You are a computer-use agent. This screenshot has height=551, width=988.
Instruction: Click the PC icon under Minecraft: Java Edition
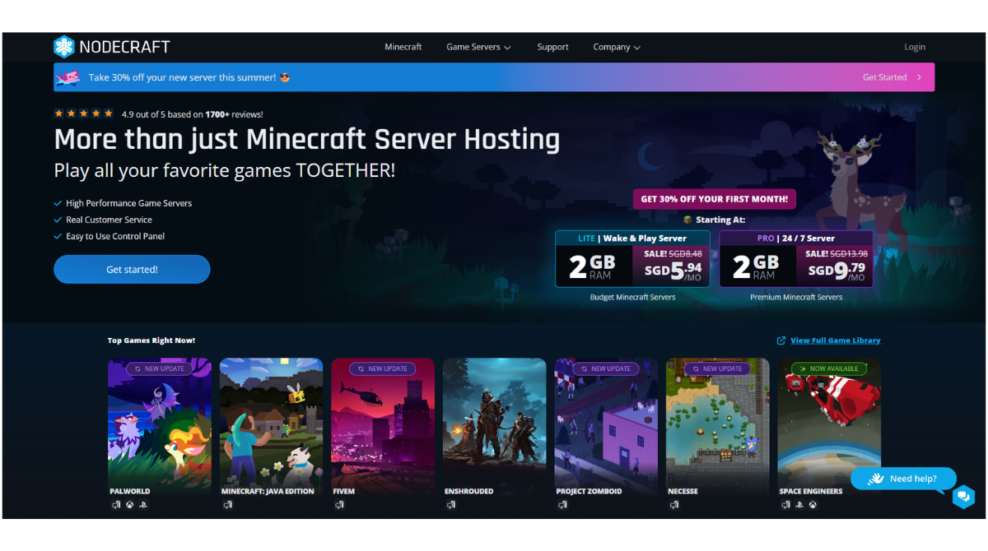tap(228, 505)
